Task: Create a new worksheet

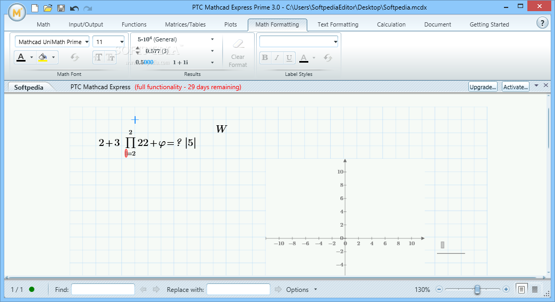Action: 35,8
